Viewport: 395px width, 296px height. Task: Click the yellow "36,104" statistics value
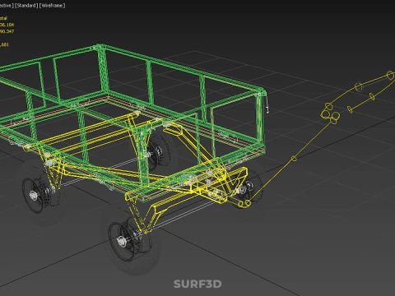point(7,25)
